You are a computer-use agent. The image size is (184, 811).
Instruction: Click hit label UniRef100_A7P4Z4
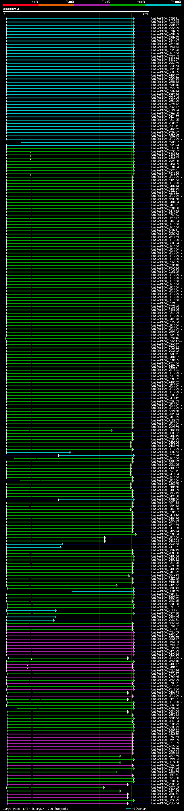pyautogui.click(x=165, y=110)
